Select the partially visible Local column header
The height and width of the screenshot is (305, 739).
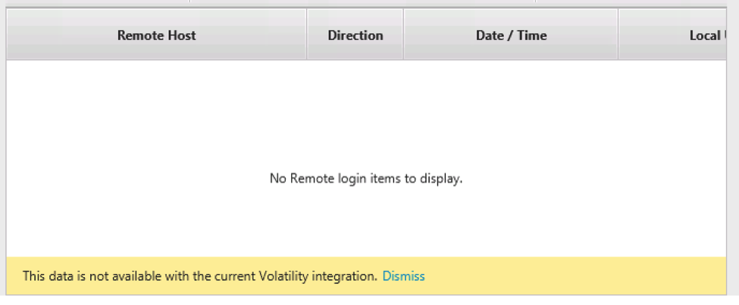point(672,35)
